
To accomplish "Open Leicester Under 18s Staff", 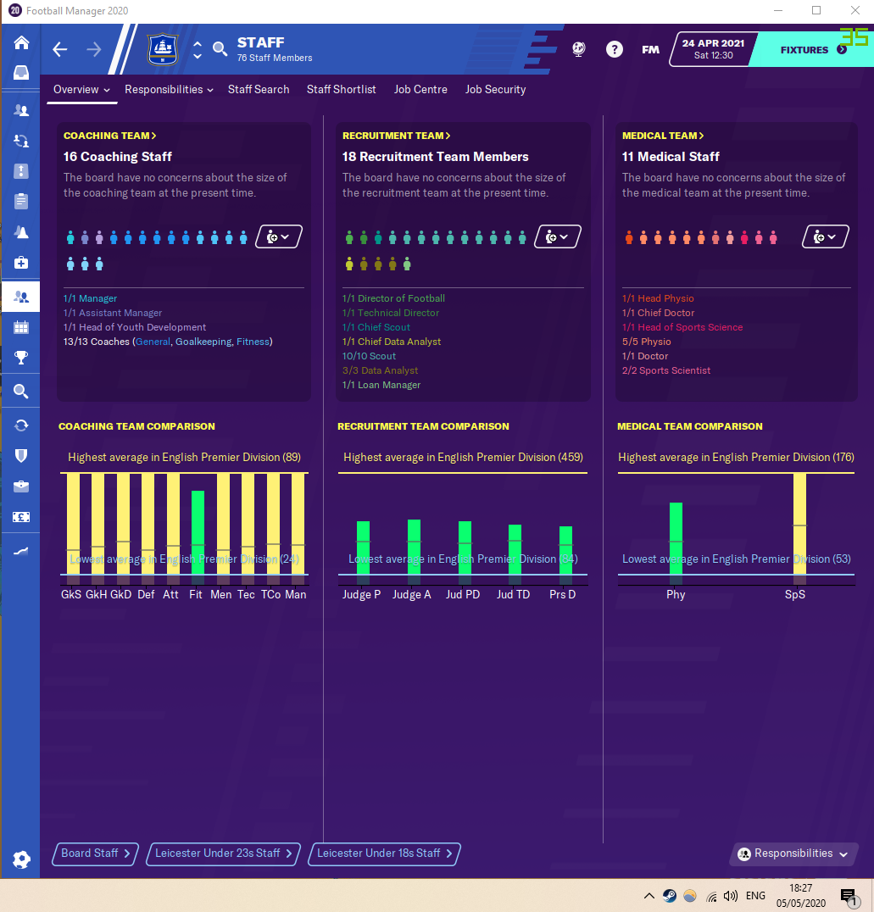I will (384, 854).
